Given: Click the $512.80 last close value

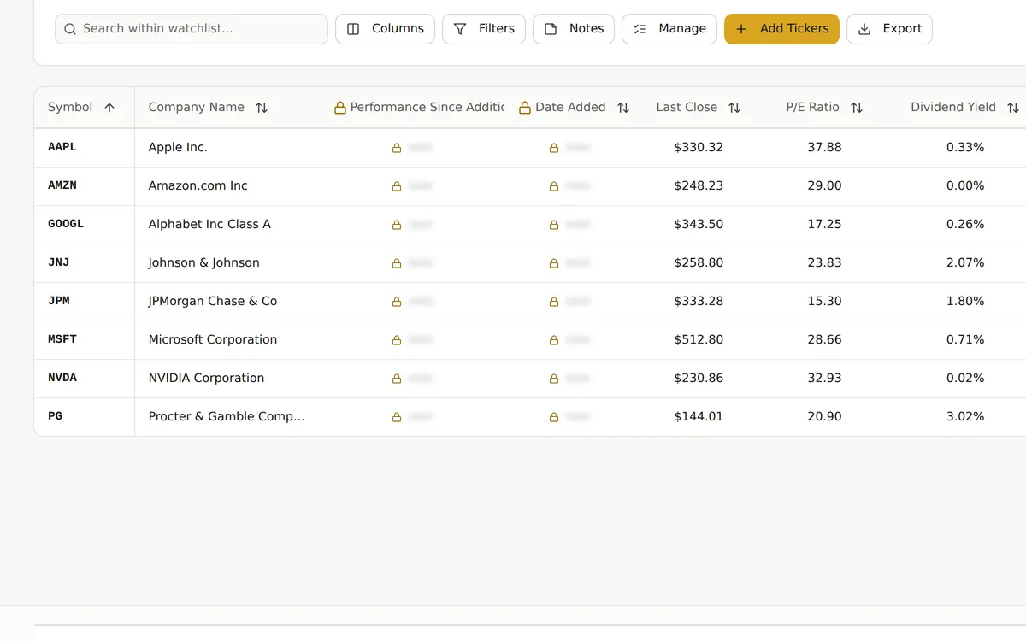Looking at the screenshot, I should click(699, 339).
